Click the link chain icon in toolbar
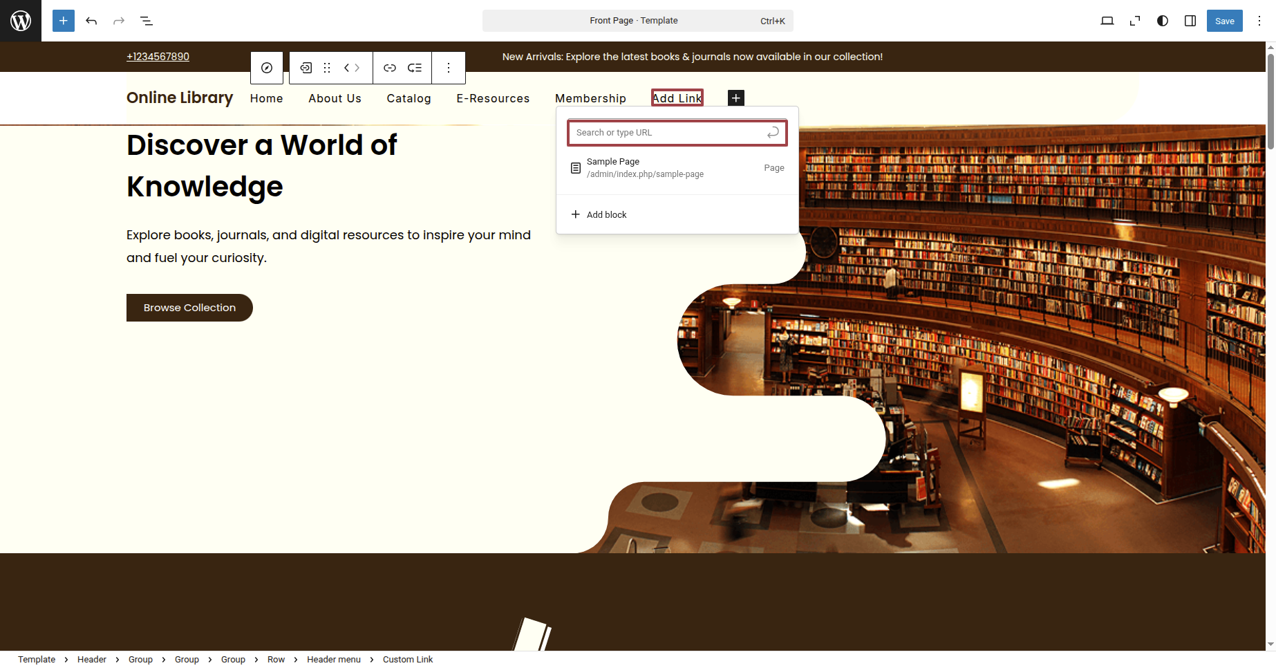The width and height of the screenshot is (1276, 668). [x=390, y=68]
